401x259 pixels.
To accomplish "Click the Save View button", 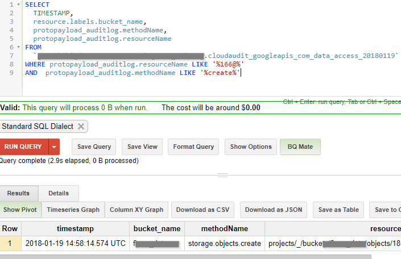I will click(142, 147).
